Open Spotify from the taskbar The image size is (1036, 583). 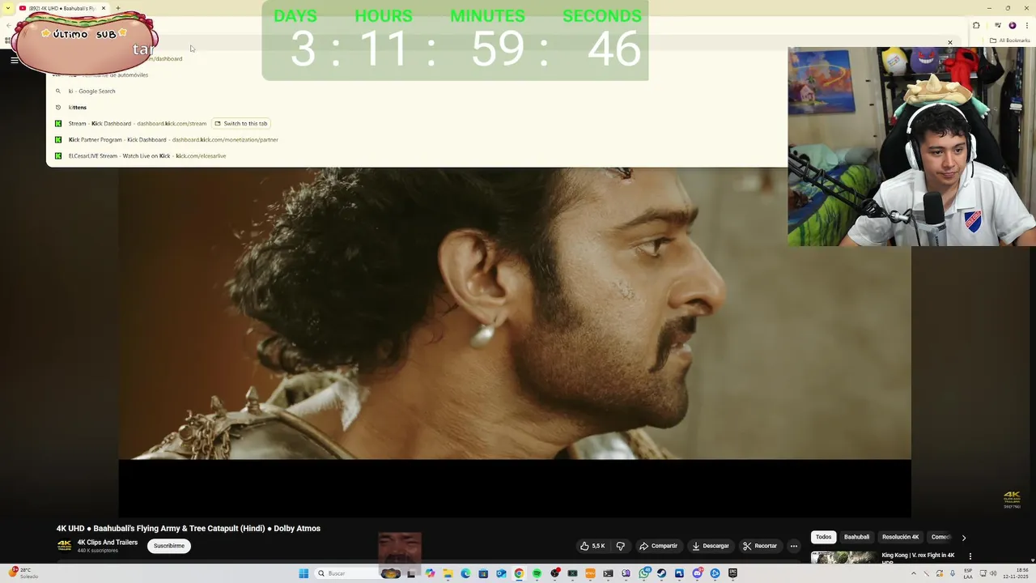[x=537, y=573]
